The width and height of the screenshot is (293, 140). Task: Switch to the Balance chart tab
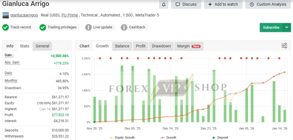point(122,46)
